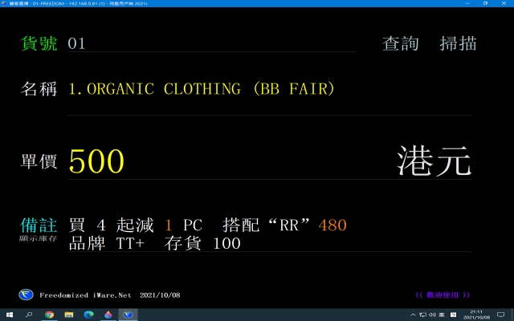Screen dimensions: 514x321
Task: Click the active iWare app taskbar icon
Action: 126,315
